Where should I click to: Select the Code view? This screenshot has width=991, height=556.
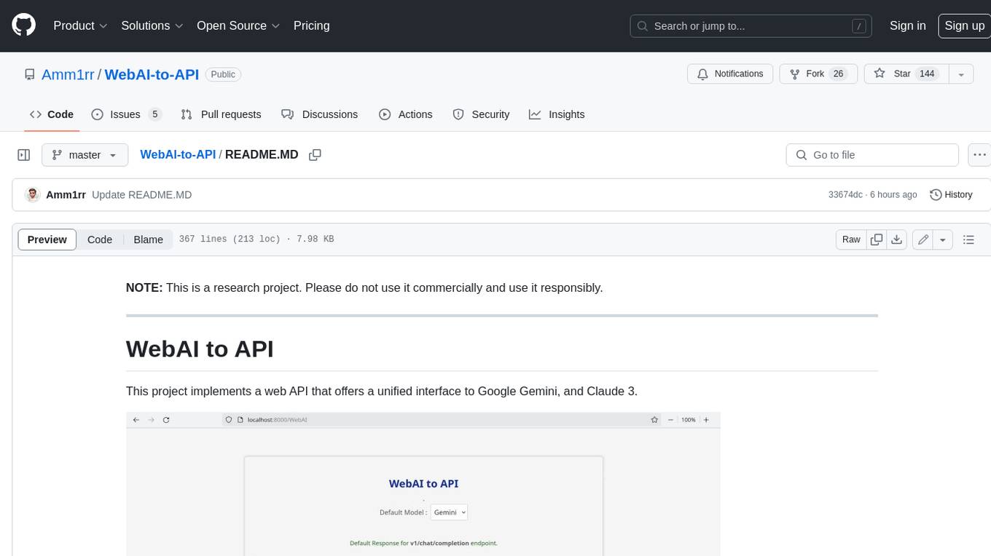pyautogui.click(x=100, y=239)
